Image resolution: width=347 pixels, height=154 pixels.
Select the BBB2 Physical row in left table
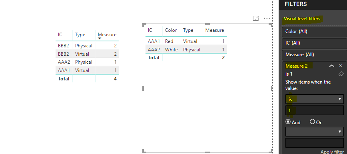[87, 46]
